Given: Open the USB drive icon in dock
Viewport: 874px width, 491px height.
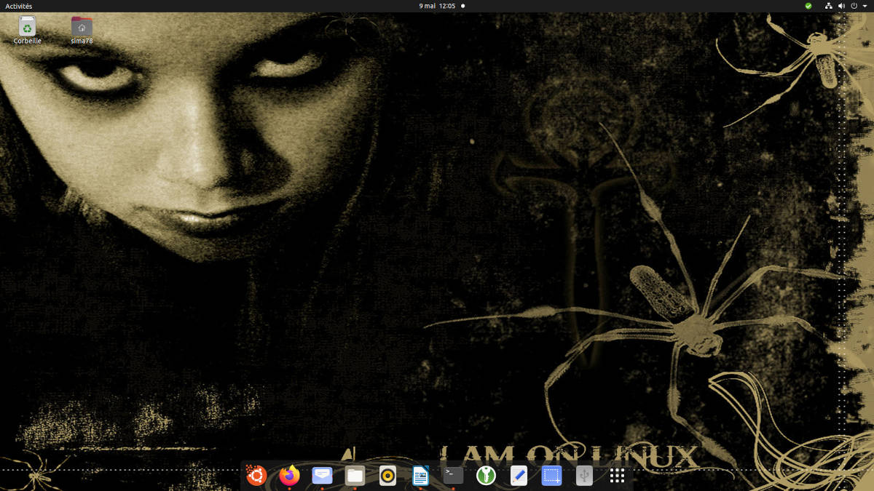Looking at the screenshot, I should [x=584, y=476].
